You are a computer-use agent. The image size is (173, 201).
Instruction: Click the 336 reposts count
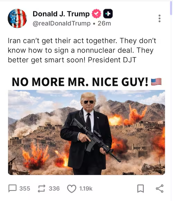[54, 189]
